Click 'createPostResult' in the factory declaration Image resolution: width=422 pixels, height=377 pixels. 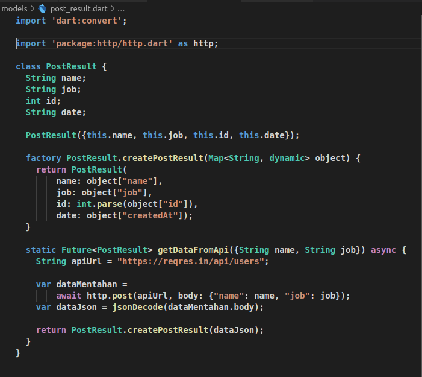coord(163,158)
